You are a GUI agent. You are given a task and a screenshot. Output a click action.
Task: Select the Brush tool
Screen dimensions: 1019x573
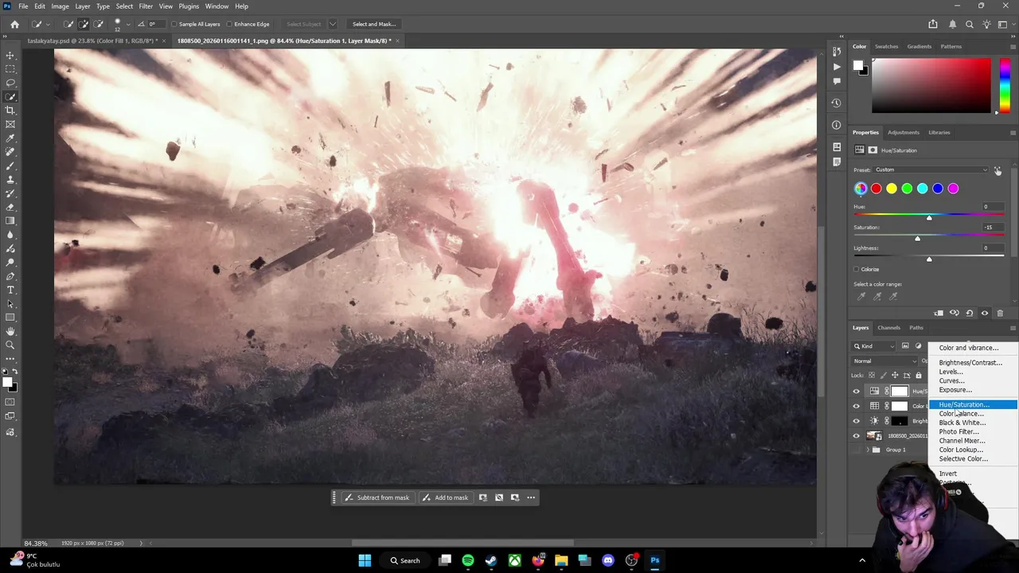[x=10, y=166]
